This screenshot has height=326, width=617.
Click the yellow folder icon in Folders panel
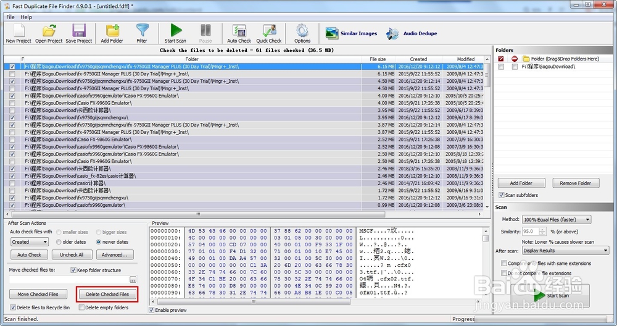click(x=526, y=59)
